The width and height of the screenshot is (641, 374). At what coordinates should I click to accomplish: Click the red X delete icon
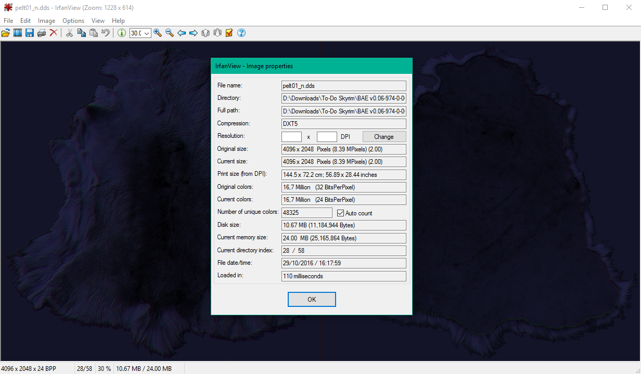54,33
